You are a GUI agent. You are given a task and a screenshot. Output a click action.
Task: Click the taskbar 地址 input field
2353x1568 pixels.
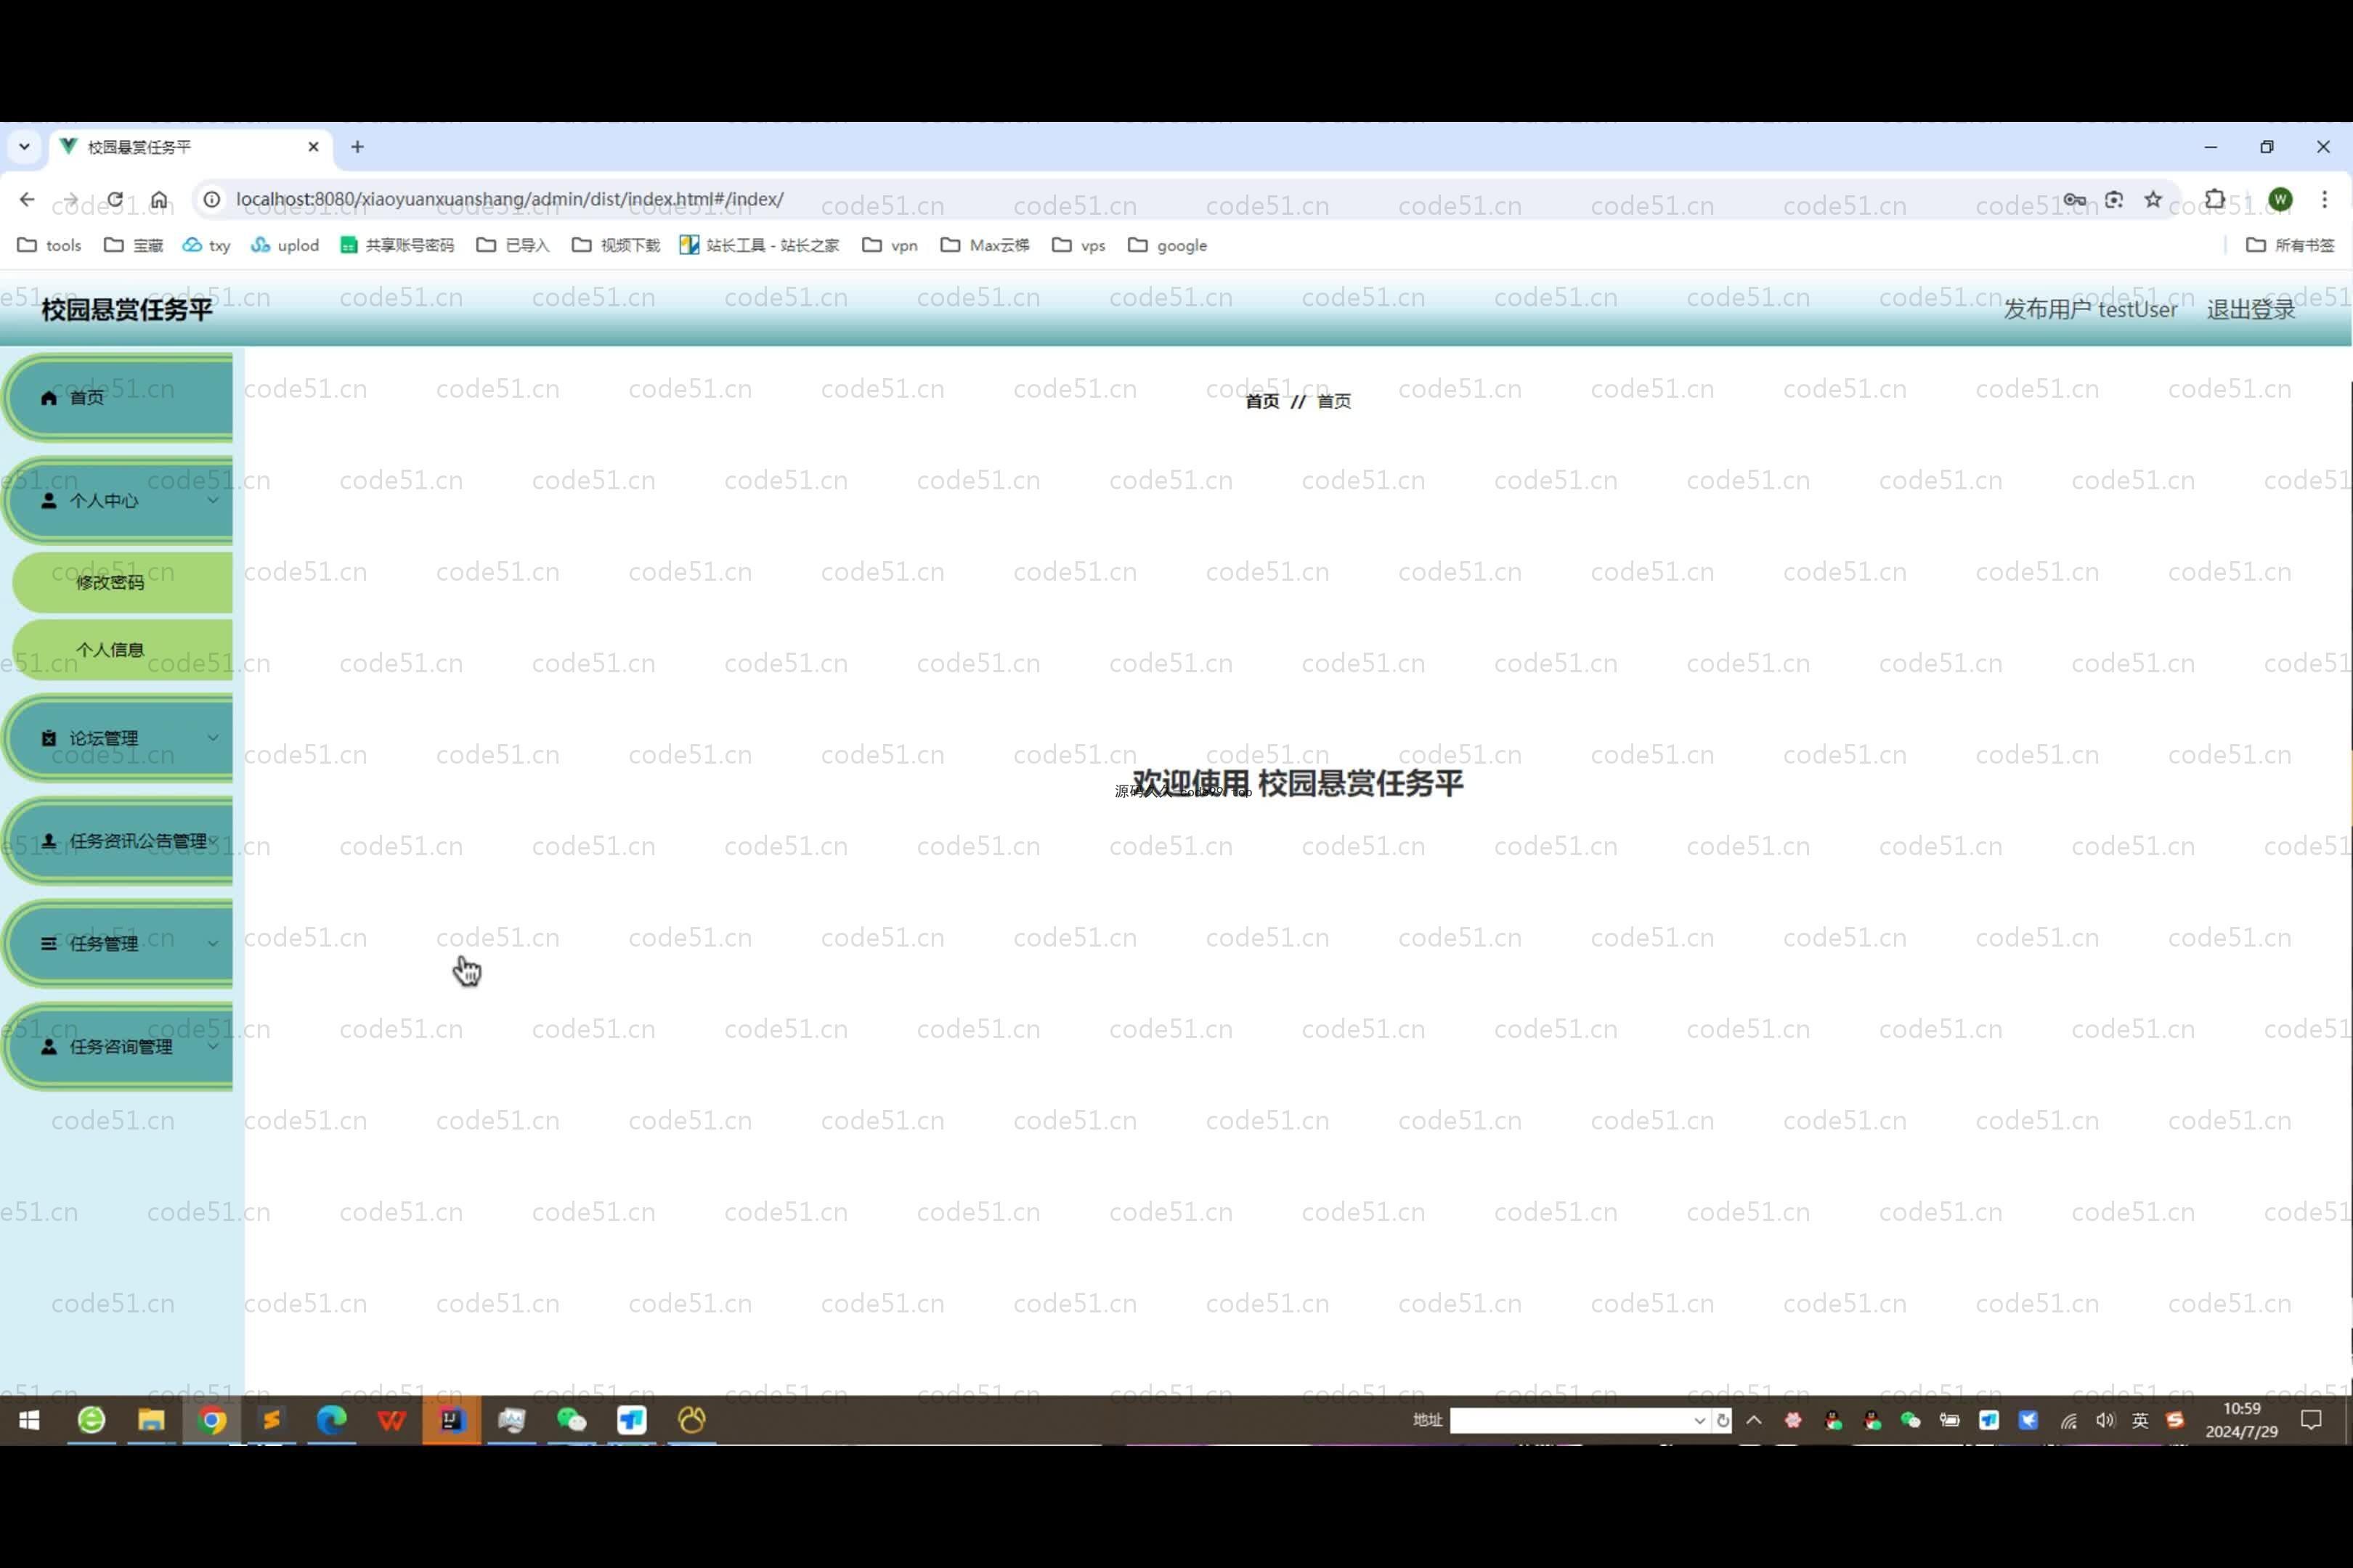pyautogui.click(x=1571, y=1420)
